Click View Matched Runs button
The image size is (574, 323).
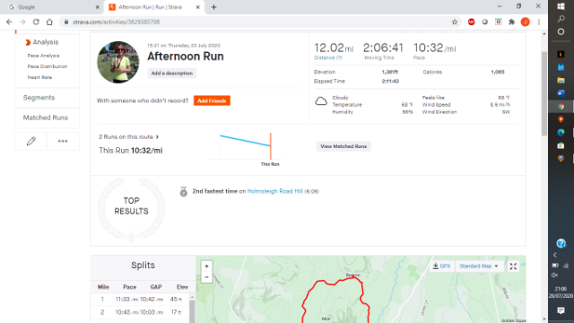[344, 146]
